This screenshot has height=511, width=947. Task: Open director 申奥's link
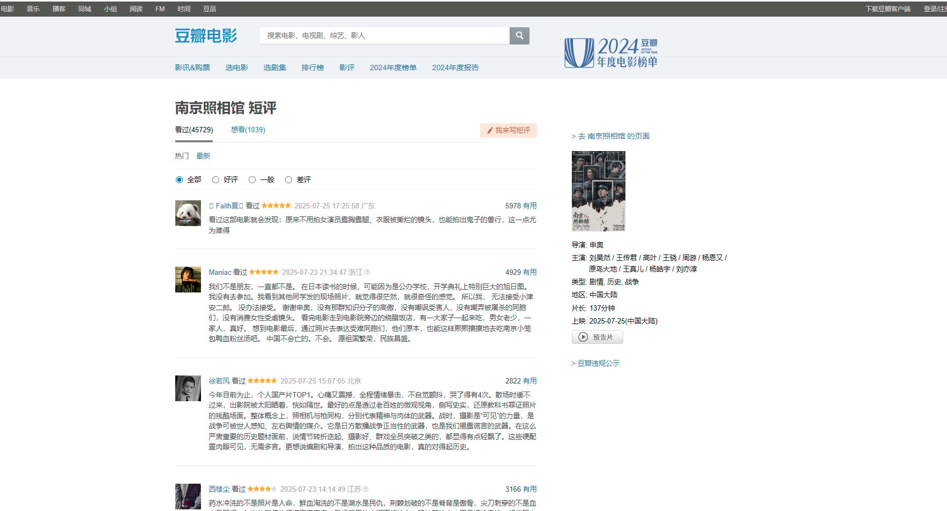pyautogui.click(x=596, y=245)
